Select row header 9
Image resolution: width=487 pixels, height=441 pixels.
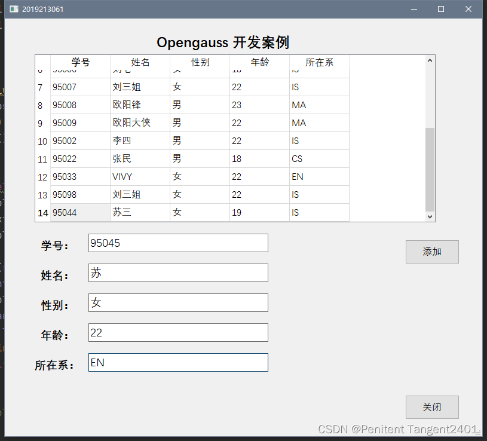tap(43, 123)
